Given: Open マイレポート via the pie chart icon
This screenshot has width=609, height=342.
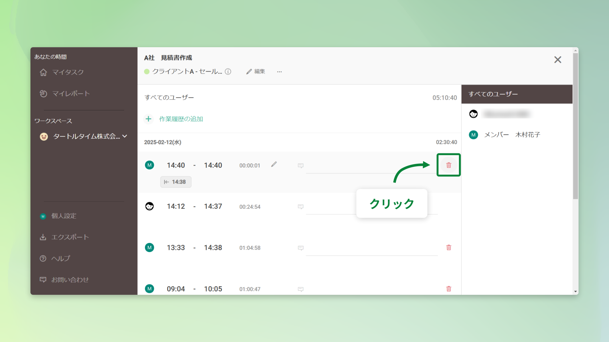Looking at the screenshot, I should pos(43,93).
